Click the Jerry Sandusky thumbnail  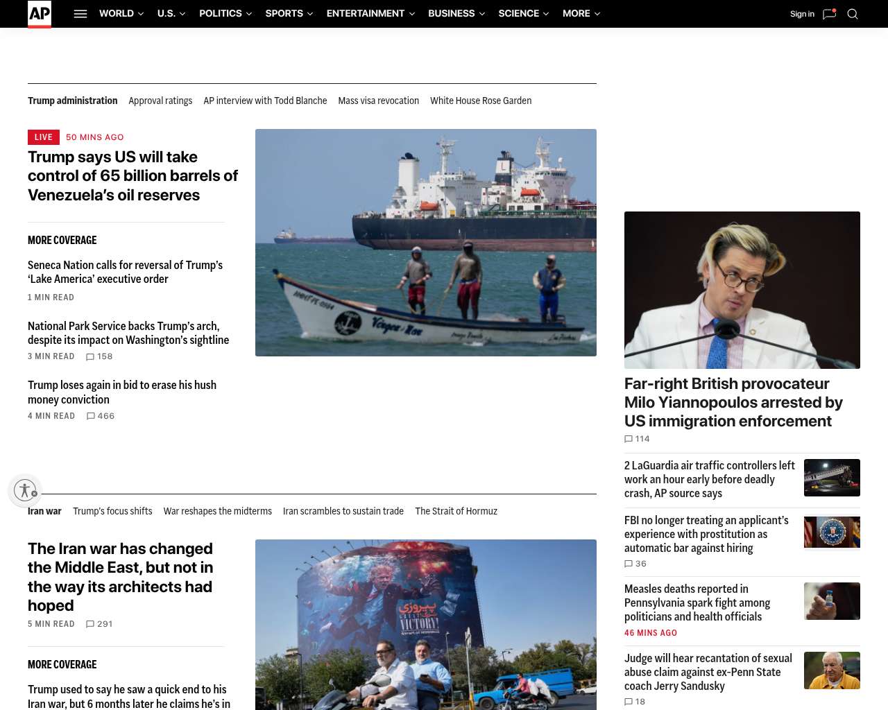[832, 670]
